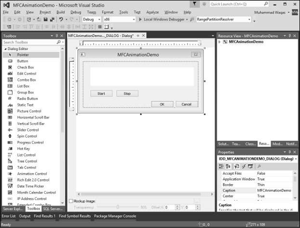Open Local Windows Debugger dropdown arrow
Viewport: 300px width, 228px height.
tap(187, 19)
